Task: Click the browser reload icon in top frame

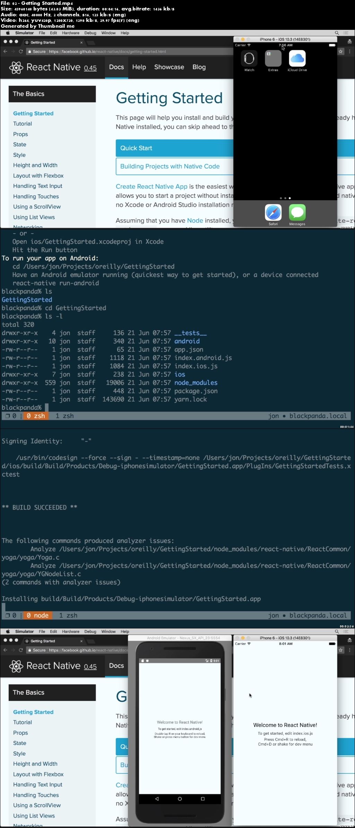Action: [x=21, y=51]
